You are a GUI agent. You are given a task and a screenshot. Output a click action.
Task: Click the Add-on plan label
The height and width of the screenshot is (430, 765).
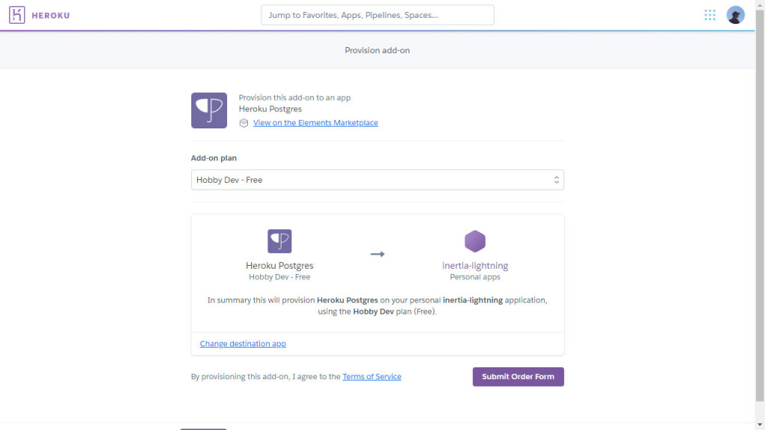click(x=214, y=158)
